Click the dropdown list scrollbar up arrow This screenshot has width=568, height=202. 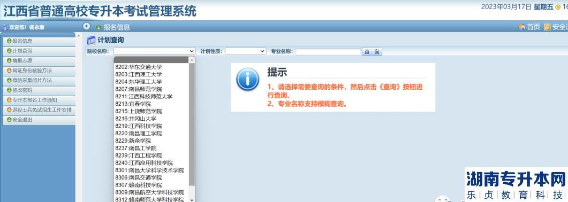click(x=192, y=60)
